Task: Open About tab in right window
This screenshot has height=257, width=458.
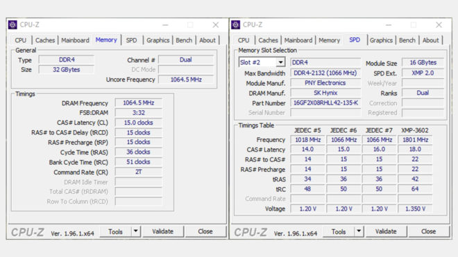Action: (430, 40)
